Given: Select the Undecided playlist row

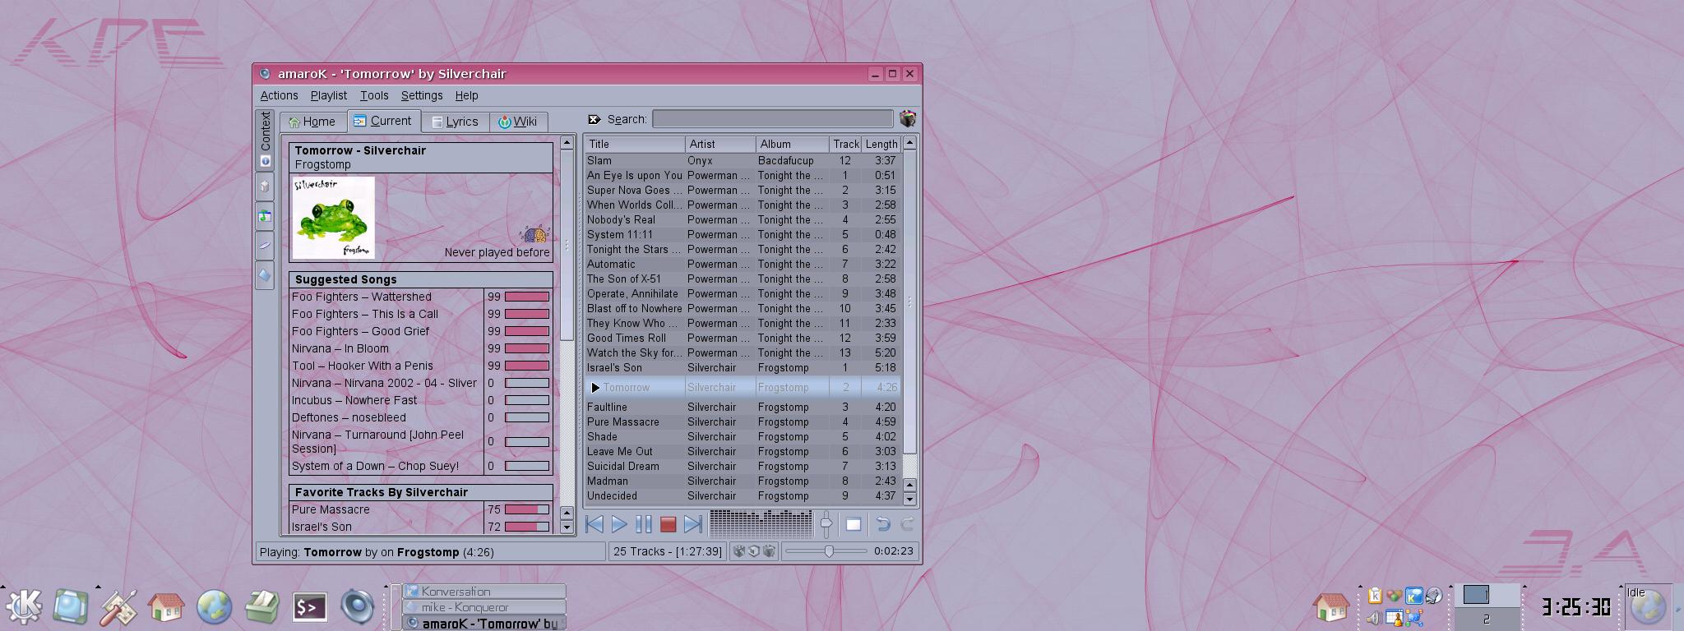Looking at the screenshot, I should [743, 495].
